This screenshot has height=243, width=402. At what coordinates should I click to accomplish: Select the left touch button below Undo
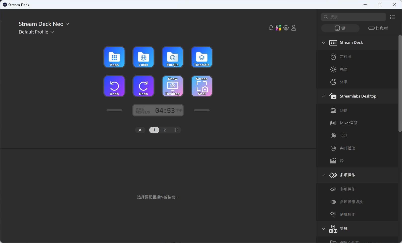[x=114, y=110]
